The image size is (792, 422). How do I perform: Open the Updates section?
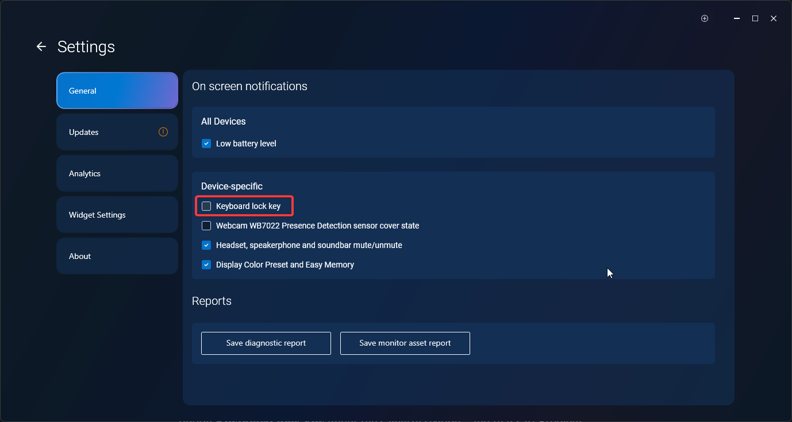point(117,132)
